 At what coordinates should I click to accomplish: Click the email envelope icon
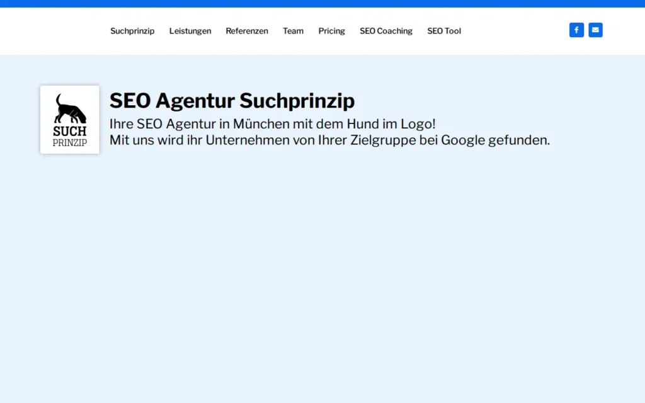coord(595,30)
